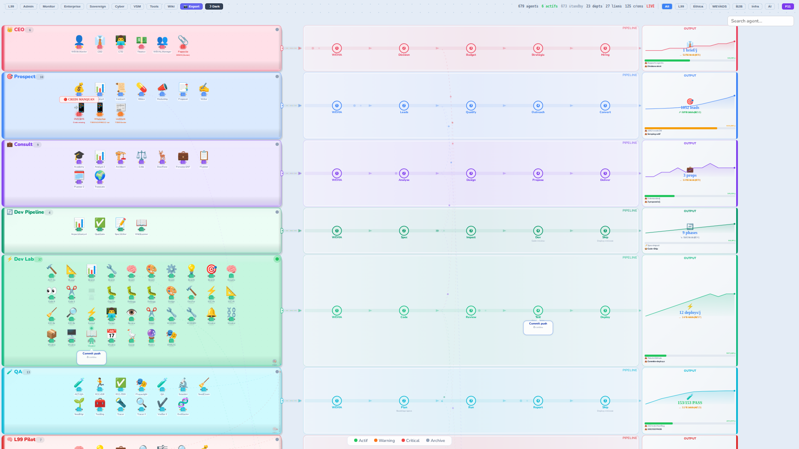The height and width of the screenshot is (449, 799).
Task: Toggle the Dev Lab green status dot
Action: [x=277, y=259]
